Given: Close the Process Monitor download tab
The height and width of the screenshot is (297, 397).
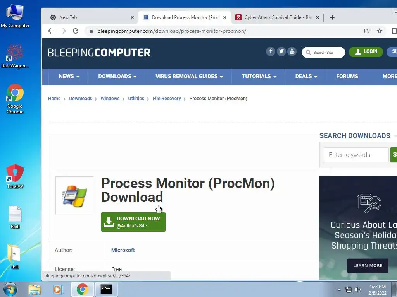Looking at the screenshot, I should pos(225,17).
